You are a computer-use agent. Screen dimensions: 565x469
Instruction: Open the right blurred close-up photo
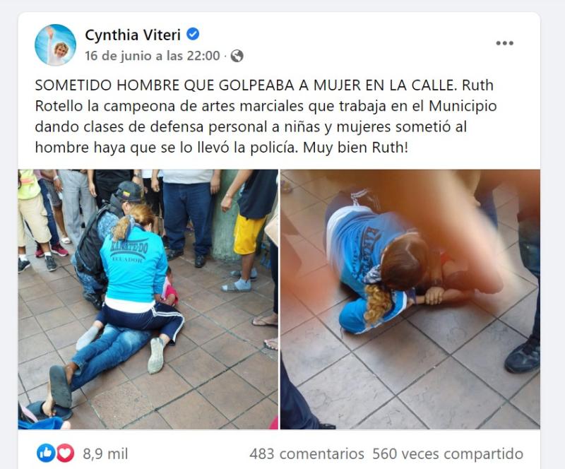[x=410, y=299]
